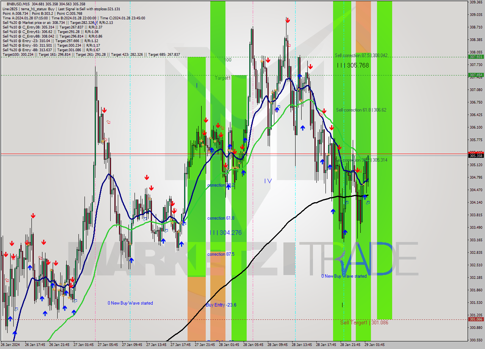This screenshot has height=349, width=485.
Task: Click the 308.710 price axis label
Action: point(476,27)
